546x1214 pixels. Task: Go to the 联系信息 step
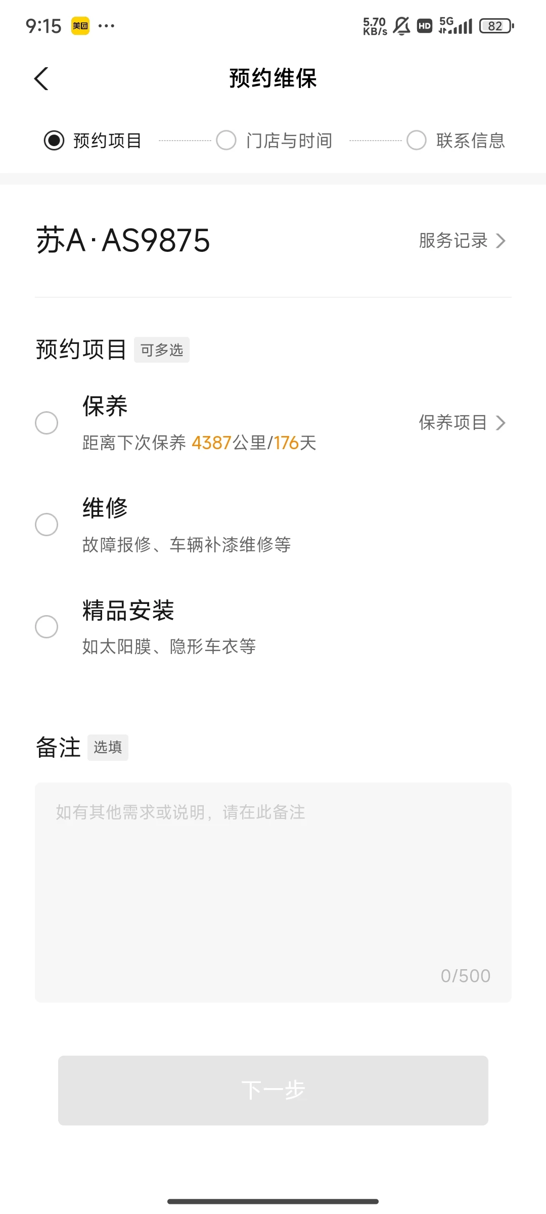(x=417, y=141)
